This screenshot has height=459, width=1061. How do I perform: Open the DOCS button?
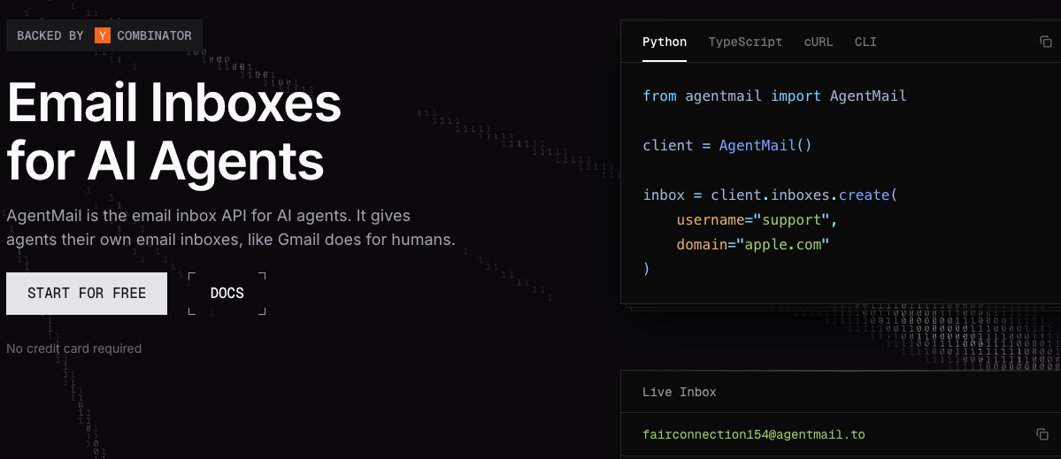(227, 293)
